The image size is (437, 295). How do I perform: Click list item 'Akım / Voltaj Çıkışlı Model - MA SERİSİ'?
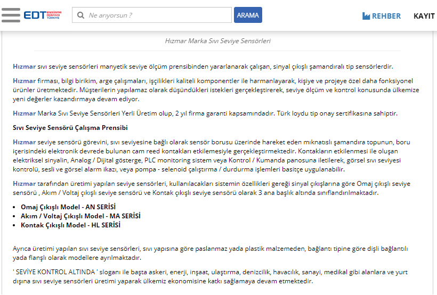(80, 216)
